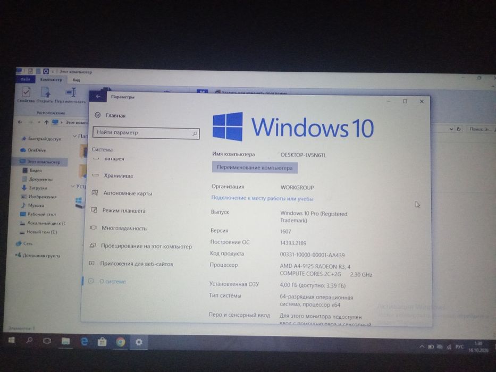Click the Explorer search box
This screenshot has height=372, width=496.
(x=481, y=129)
